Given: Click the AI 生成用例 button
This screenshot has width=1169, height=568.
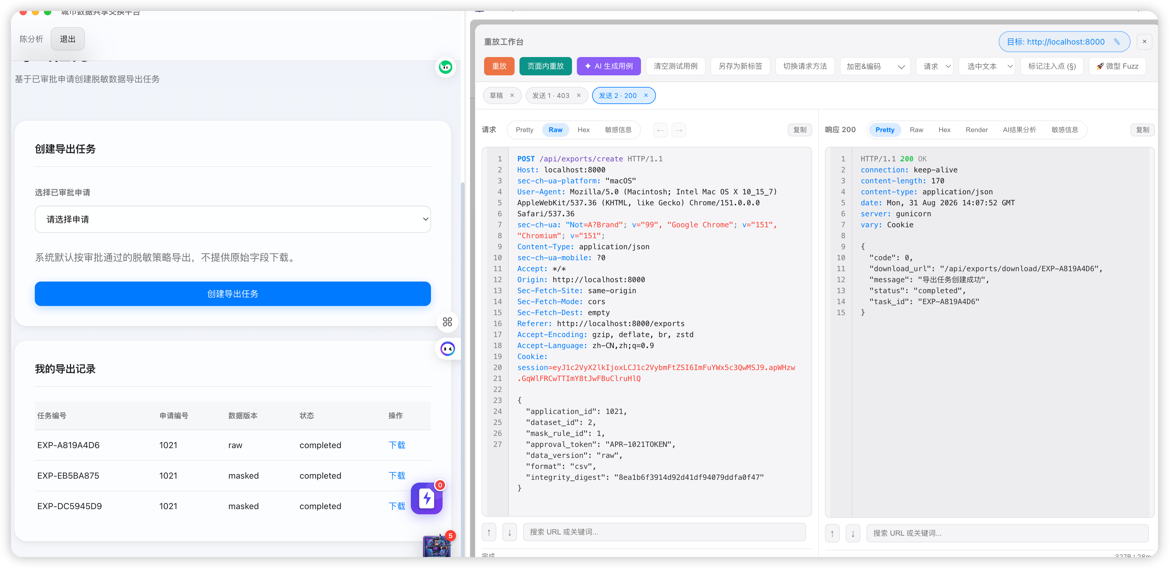Looking at the screenshot, I should (x=609, y=66).
